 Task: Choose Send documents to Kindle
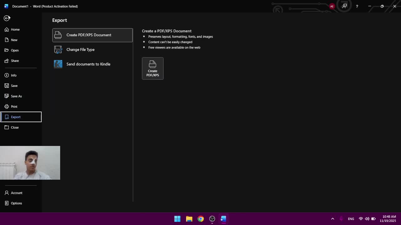point(88,64)
